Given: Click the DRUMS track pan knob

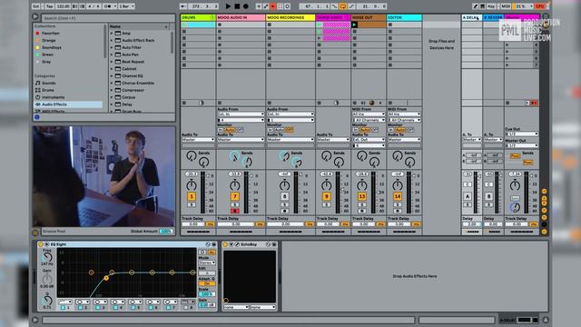Looking at the screenshot, I should click(x=192, y=184).
